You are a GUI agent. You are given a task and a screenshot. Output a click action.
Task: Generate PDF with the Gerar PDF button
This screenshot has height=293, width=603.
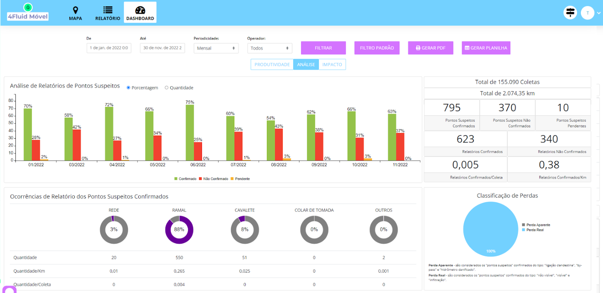[430, 48]
